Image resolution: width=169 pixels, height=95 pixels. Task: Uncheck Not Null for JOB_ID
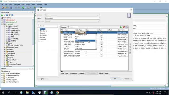click(101, 46)
